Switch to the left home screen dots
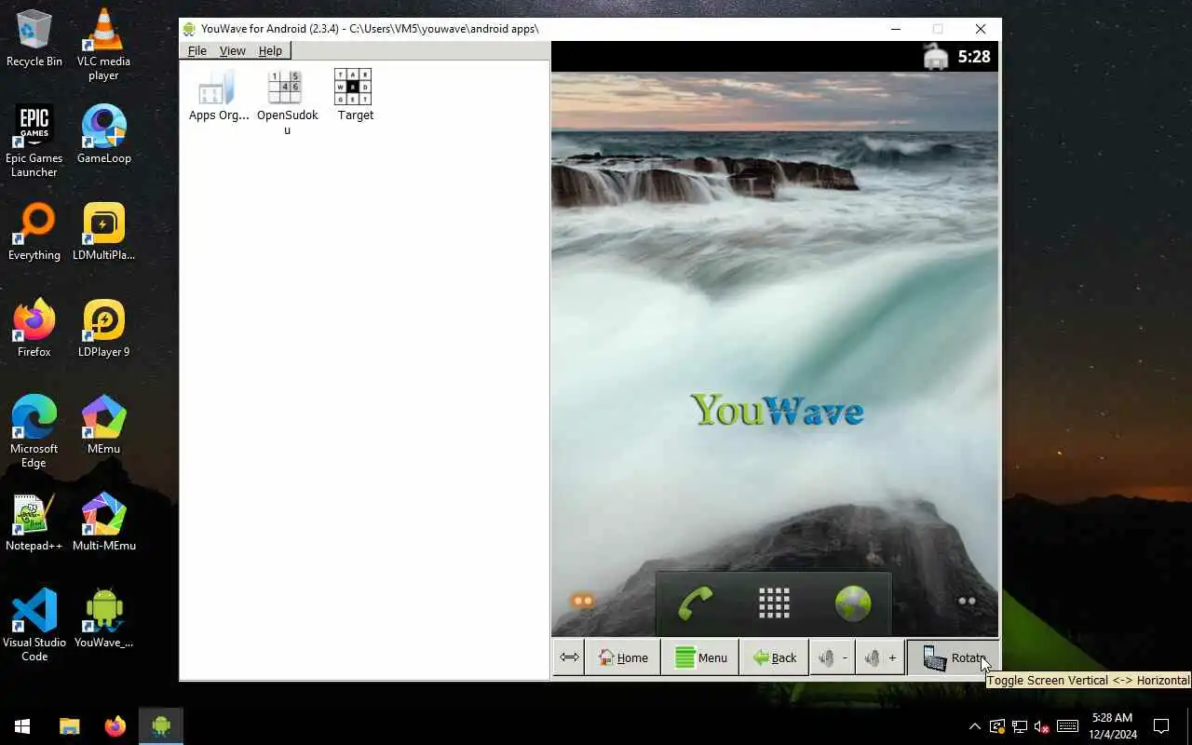This screenshot has width=1192, height=745. click(584, 602)
